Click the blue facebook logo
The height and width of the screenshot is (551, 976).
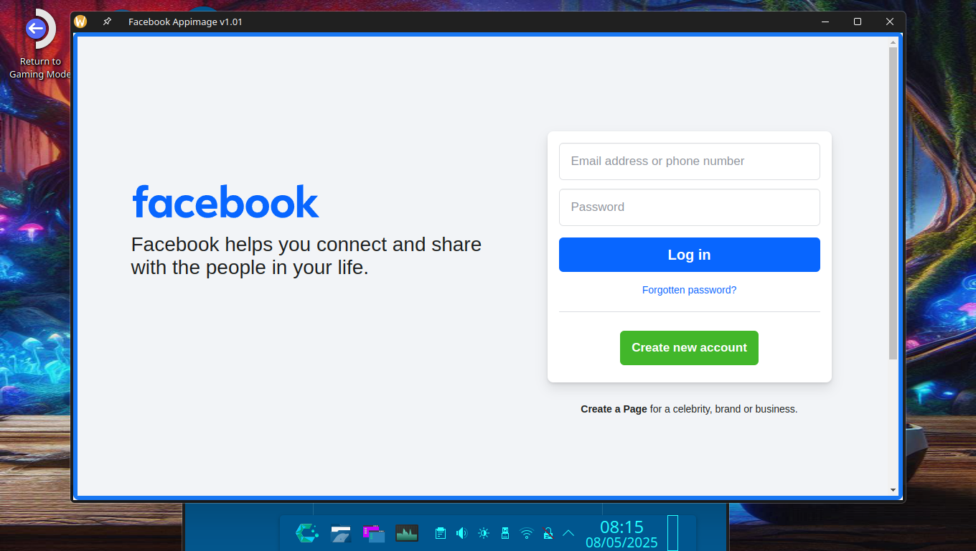(225, 202)
